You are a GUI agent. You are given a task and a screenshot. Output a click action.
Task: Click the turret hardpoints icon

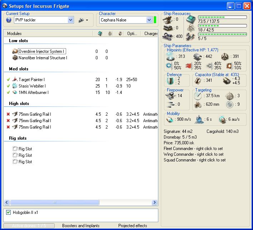tap(168, 20)
